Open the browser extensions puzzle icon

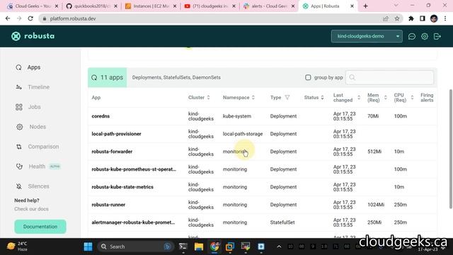coord(411,18)
